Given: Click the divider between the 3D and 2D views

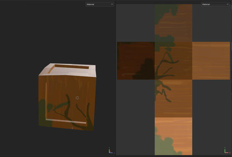Looking at the screenshot, I should click(115, 78).
